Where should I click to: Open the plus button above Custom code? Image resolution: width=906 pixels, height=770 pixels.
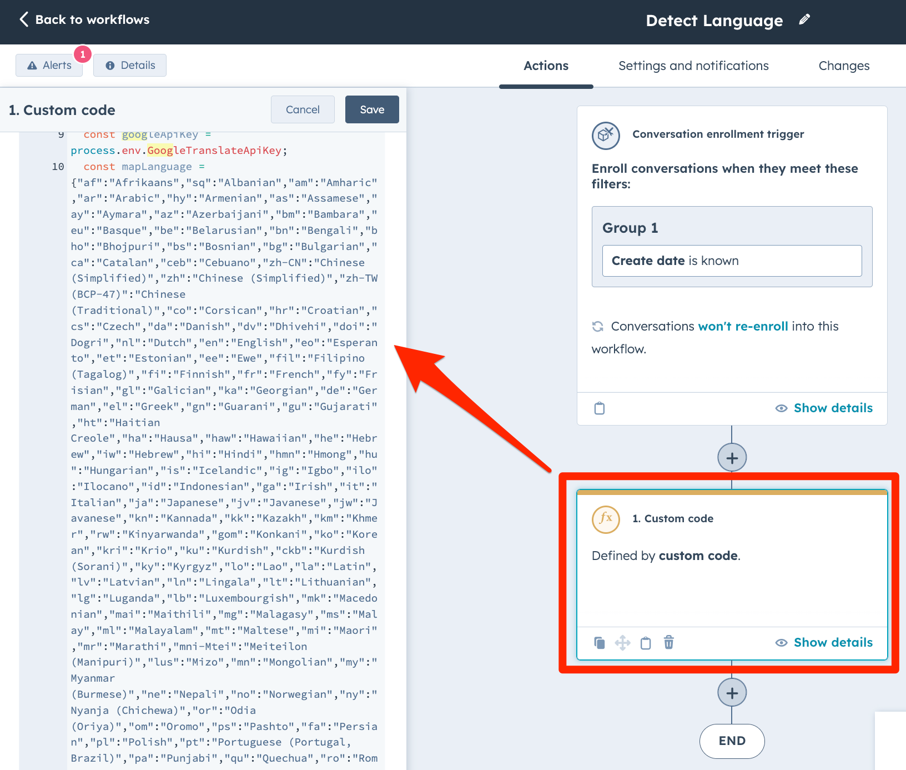[732, 457]
